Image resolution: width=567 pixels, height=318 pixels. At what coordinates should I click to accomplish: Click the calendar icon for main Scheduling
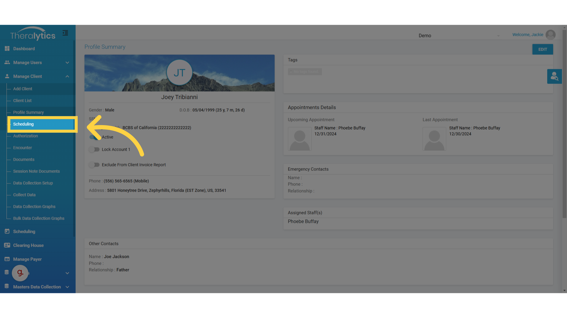(7, 231)
